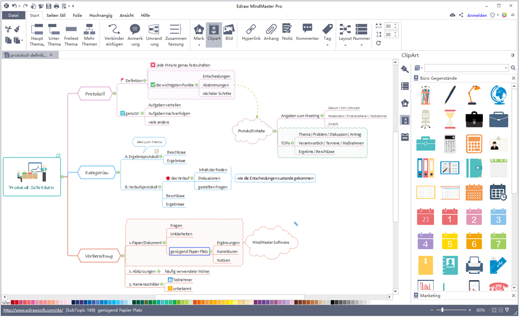The height and width of the screenshot is (317, 519).
Task: Pick the black swatch in color bar
Action: point(332,302)
